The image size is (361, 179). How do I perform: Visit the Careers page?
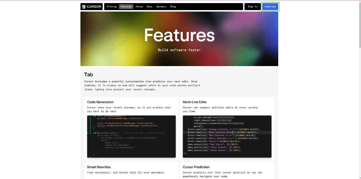[x=161, y=6]
